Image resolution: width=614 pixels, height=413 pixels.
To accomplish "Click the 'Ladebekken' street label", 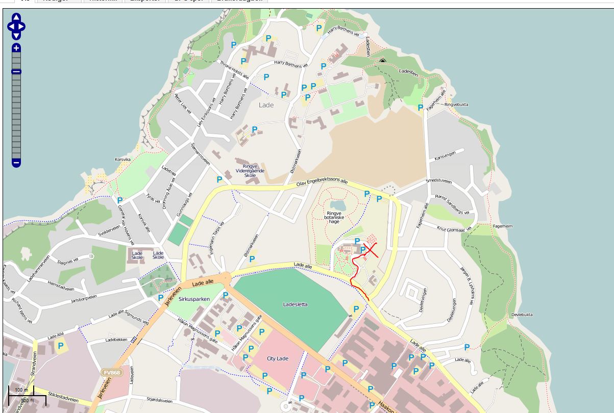I will pyautogui.click(x=116, y=340).
